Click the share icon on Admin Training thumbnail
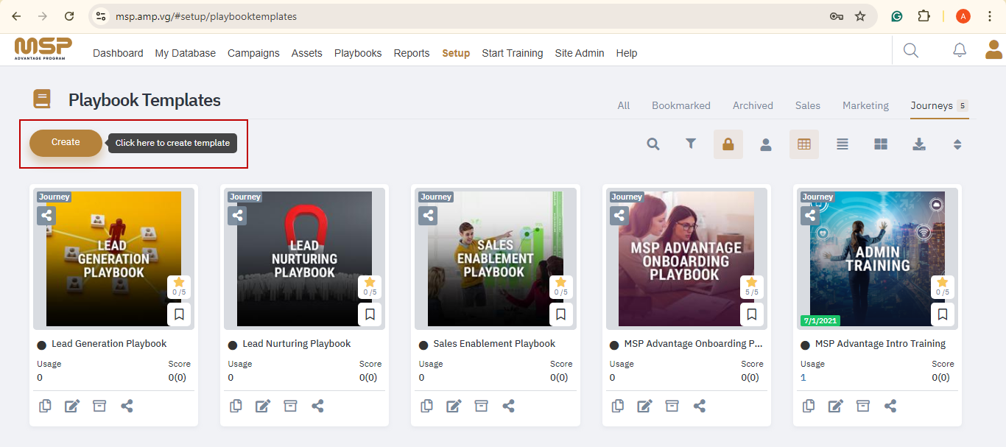The image size is (1006, 447). (x=810, y=216)
